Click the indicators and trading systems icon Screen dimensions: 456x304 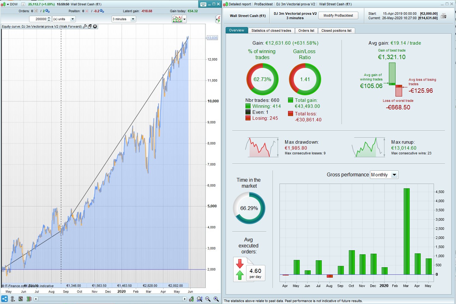point(177,19)
